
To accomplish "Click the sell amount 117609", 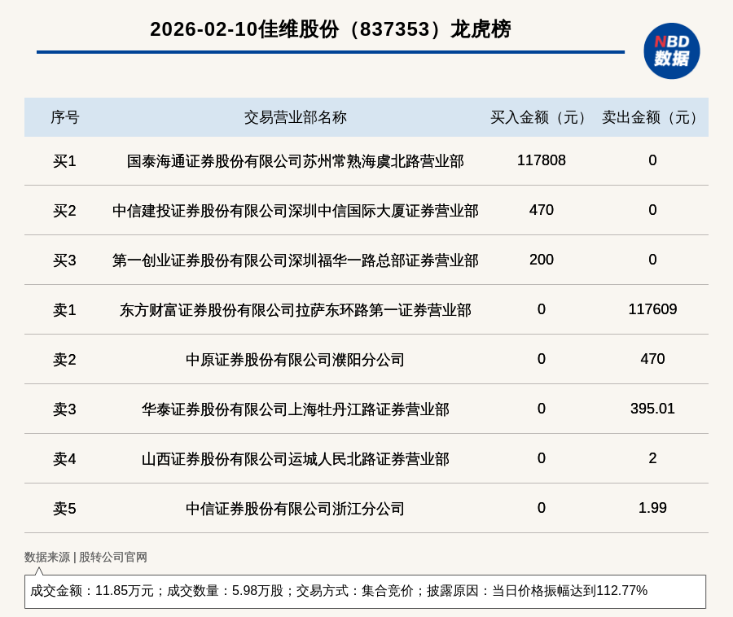I will (652, 309).
